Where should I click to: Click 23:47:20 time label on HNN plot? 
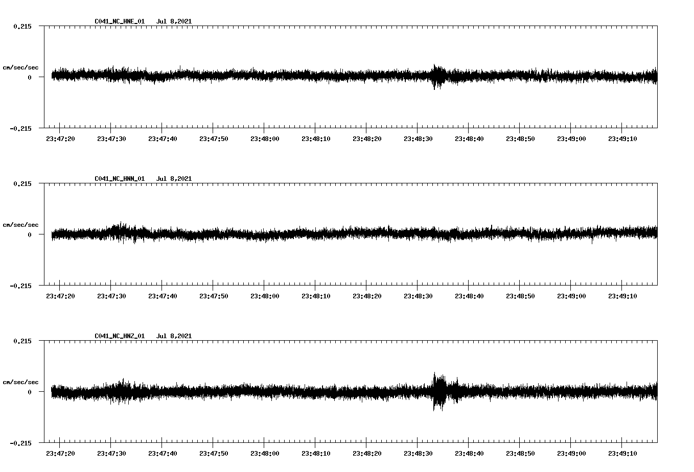click(60, 296)
